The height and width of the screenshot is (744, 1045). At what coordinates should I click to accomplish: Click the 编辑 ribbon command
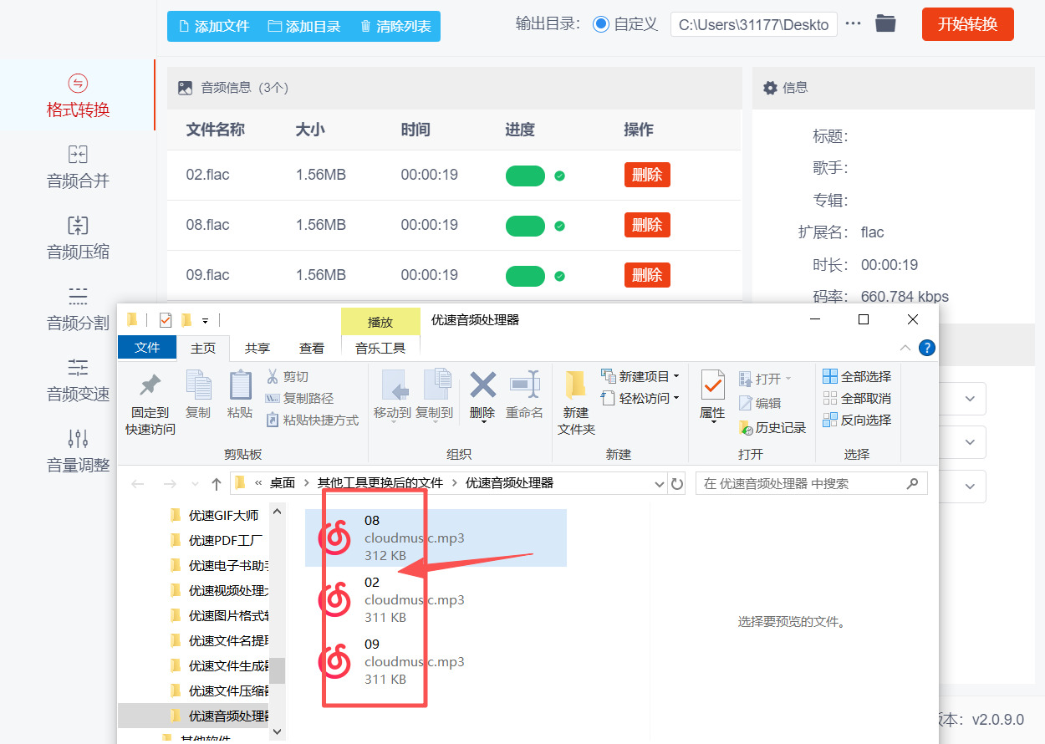[760, 403]
